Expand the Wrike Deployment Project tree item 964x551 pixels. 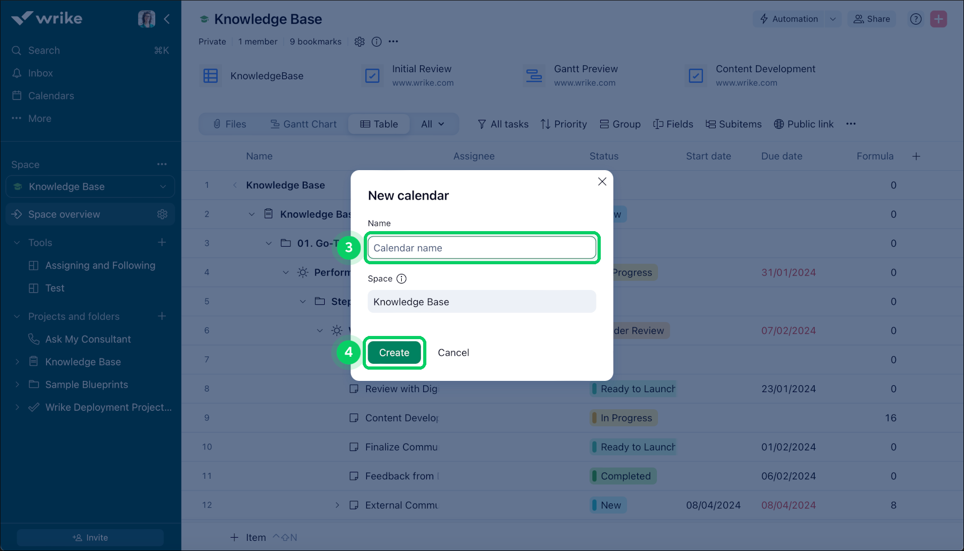[x=17, y=407]
